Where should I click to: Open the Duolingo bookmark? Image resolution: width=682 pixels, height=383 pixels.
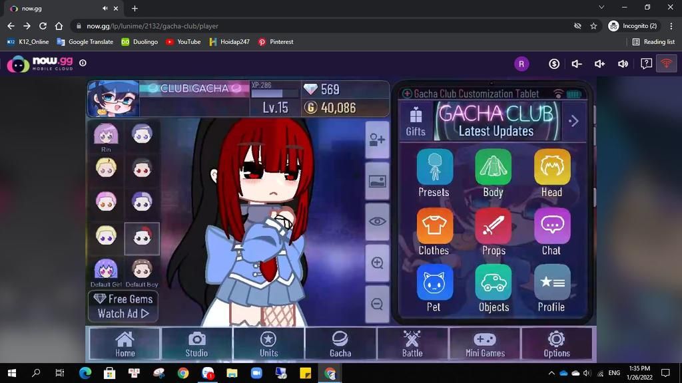click(x=140, y=42)
